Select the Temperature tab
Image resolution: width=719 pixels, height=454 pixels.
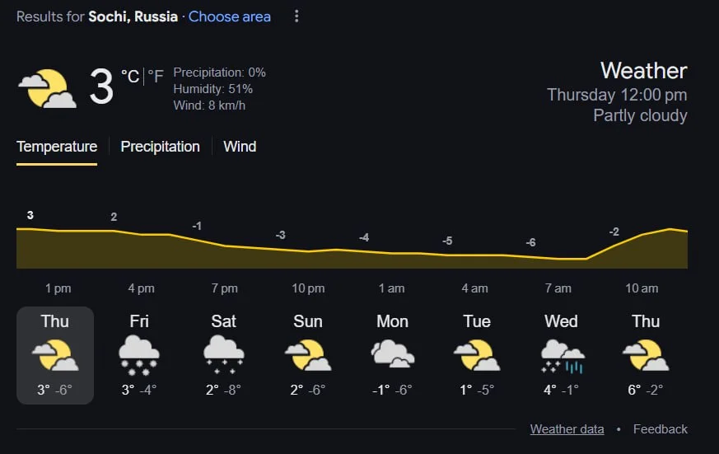tap(57, 147)
